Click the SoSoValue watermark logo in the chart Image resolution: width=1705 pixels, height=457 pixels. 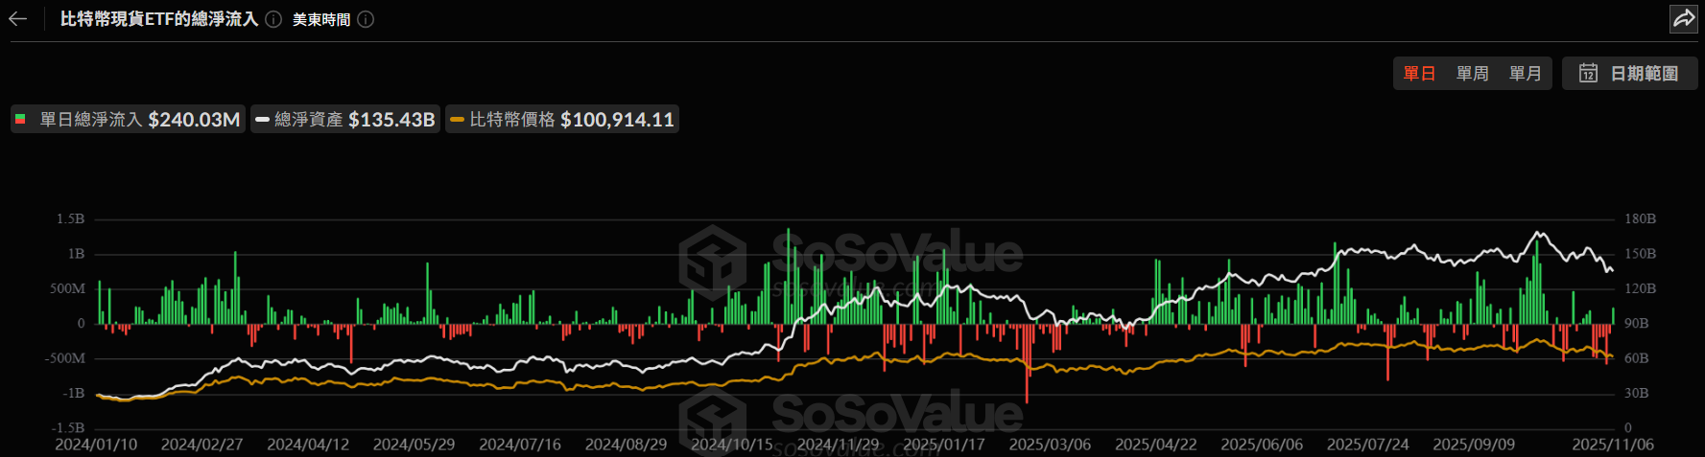[x=712, y=257]
